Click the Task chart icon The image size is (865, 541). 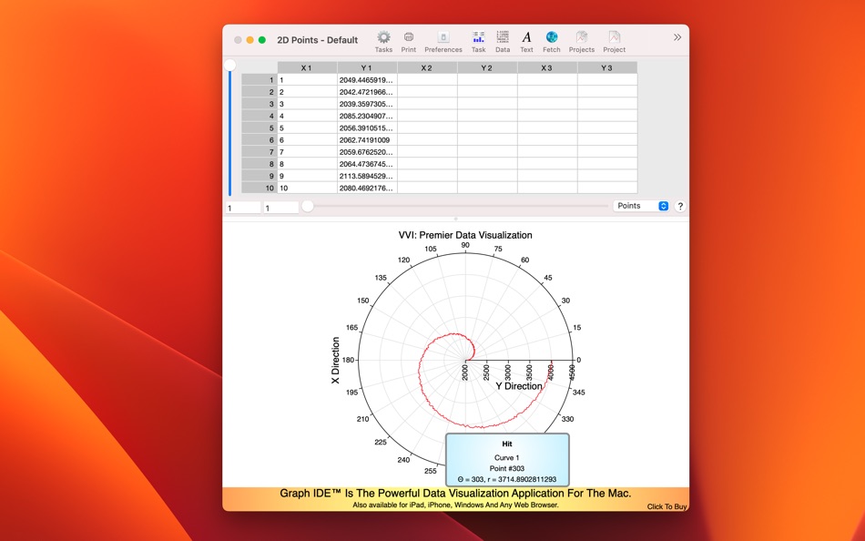478,37
